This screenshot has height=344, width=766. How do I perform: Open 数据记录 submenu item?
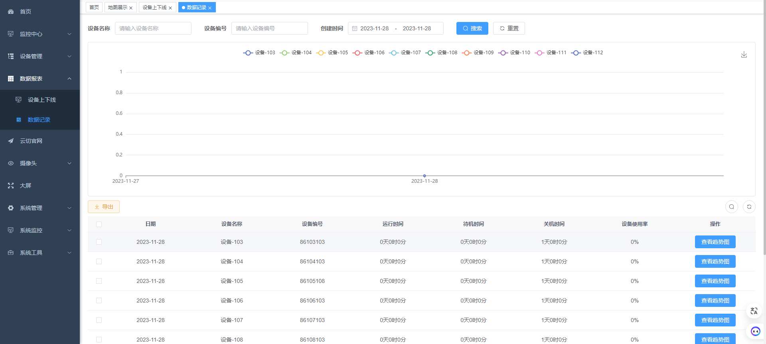pos(40,120)
